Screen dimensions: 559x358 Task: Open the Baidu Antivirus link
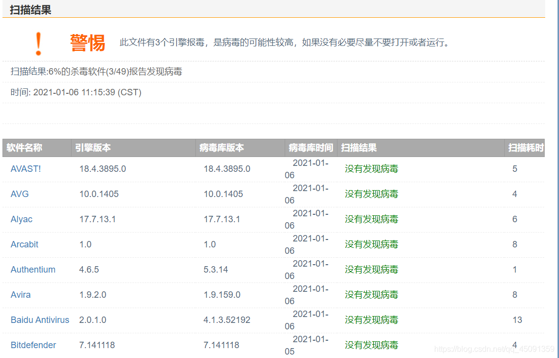coord(40,320)
